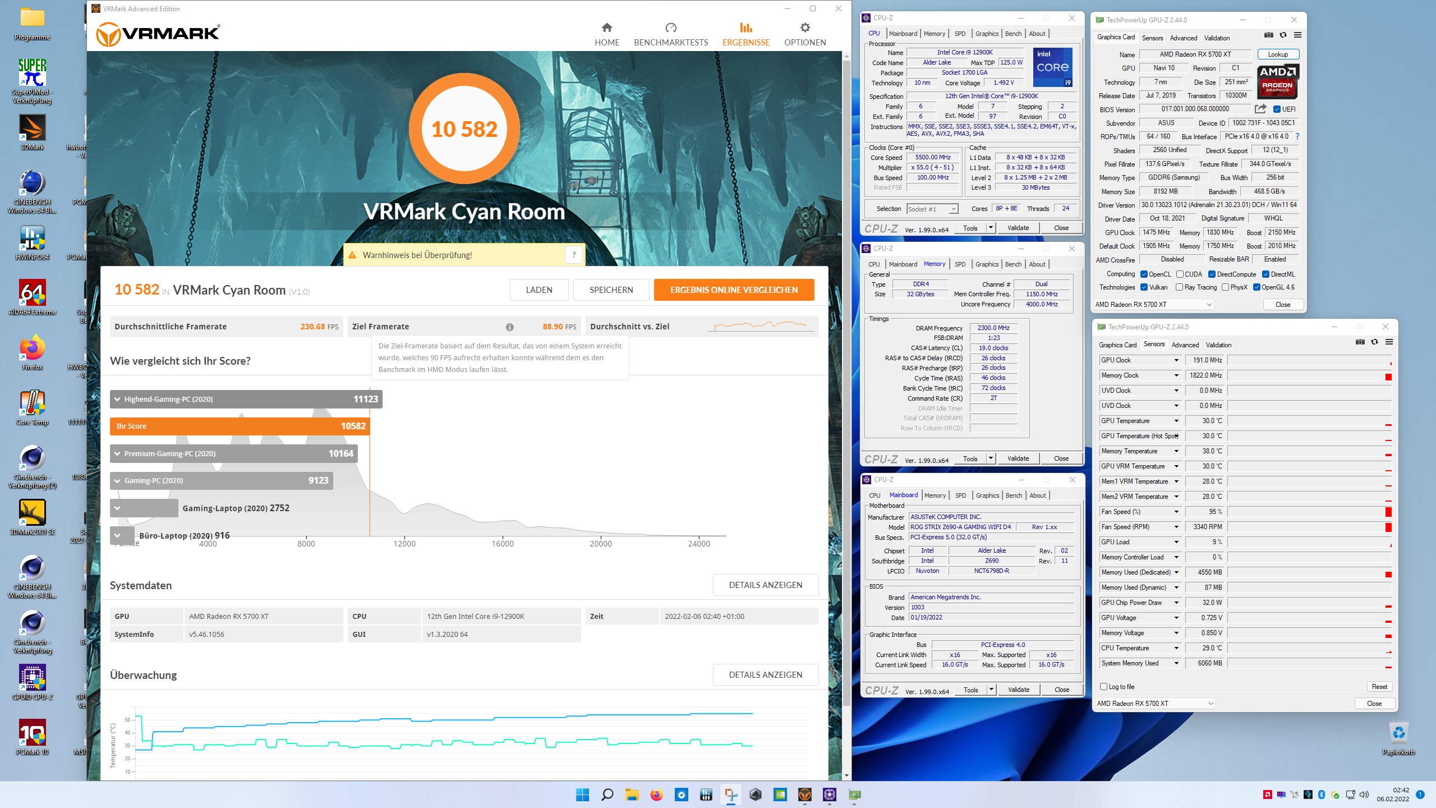
Task: Toggle Vulkan checkbox in GPU-Z
Action: pyautogui.click(x=1144, y=287)
